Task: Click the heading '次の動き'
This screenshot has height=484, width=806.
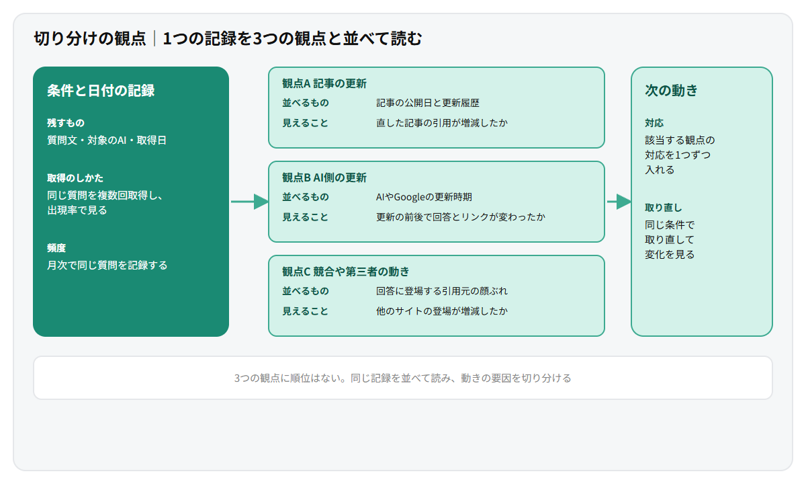Action: (x=672, y=91)
